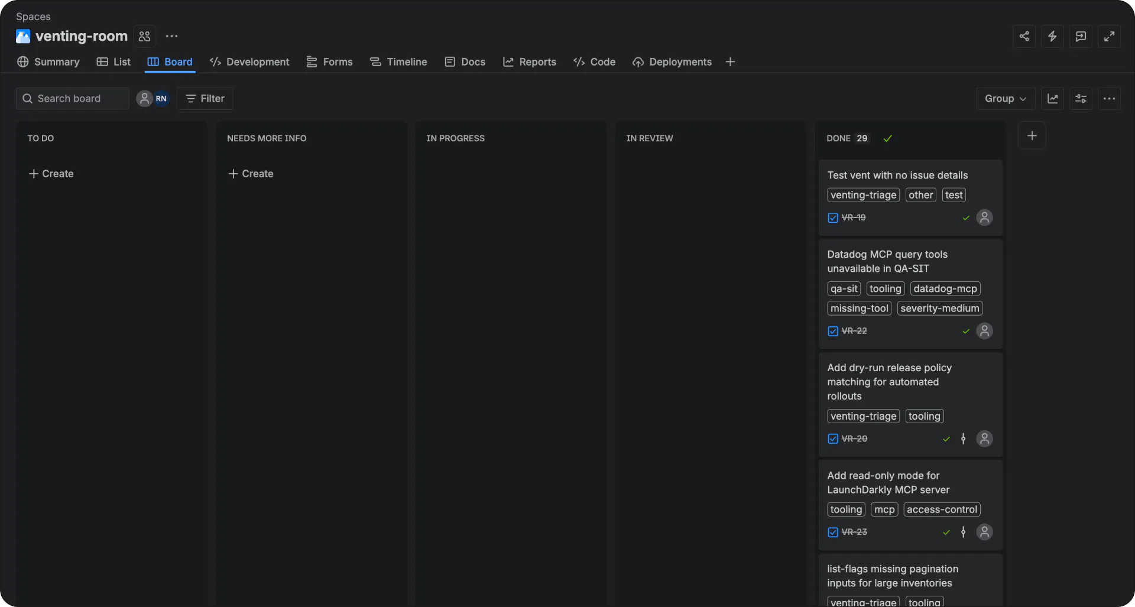
Task: Open the commit icon on VR-20 card
Action: [x=964, y=439]
